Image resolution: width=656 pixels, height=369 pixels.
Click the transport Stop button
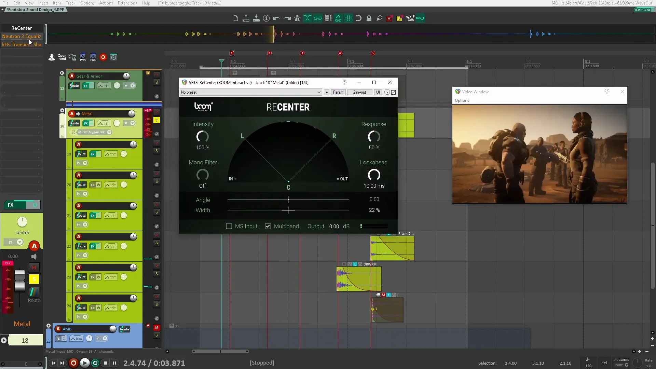[105, 363]
